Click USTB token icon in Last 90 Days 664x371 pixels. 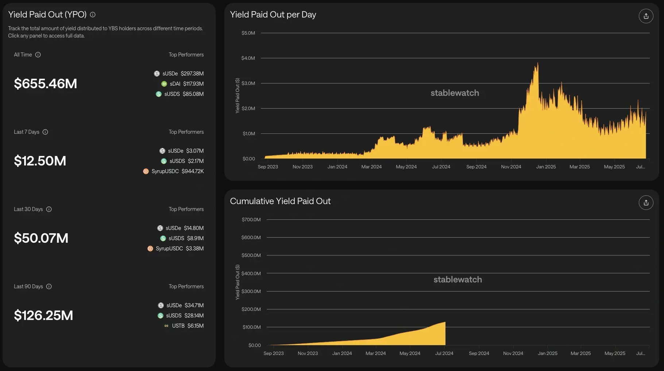166,326
